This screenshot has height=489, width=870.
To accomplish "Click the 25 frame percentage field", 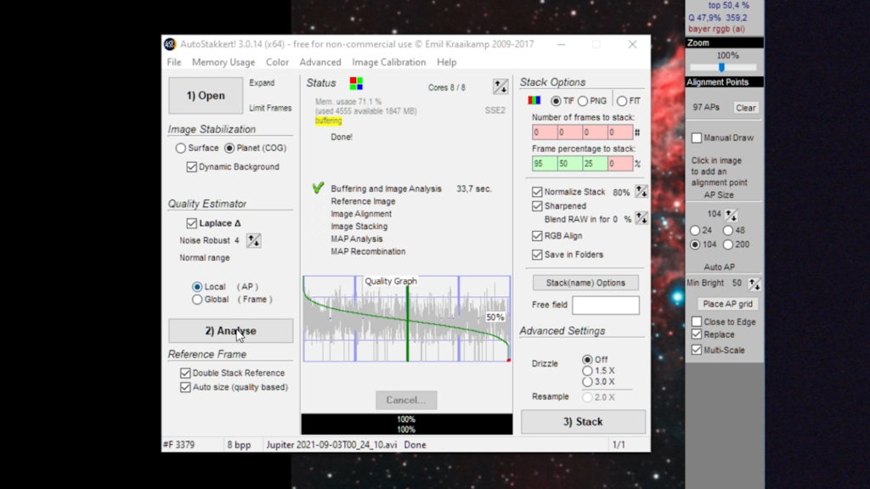I will pyautogui.click(x=595, y=164).
